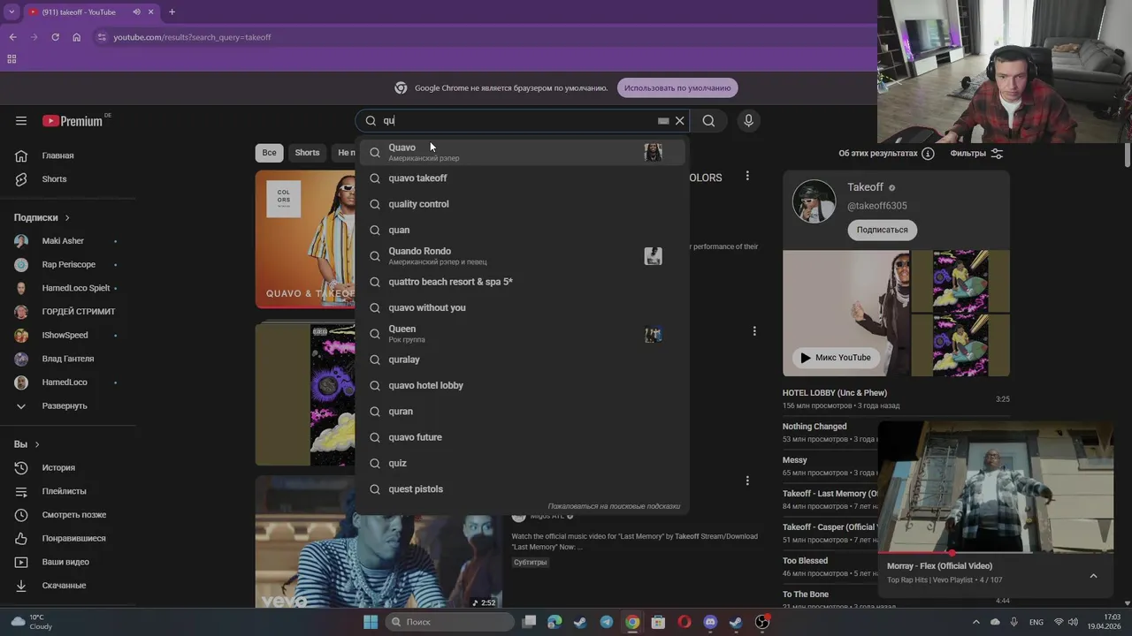Viewport: 1132px width, 636px height.
Task: Open Windows Start menu
Action: (371, 622)
